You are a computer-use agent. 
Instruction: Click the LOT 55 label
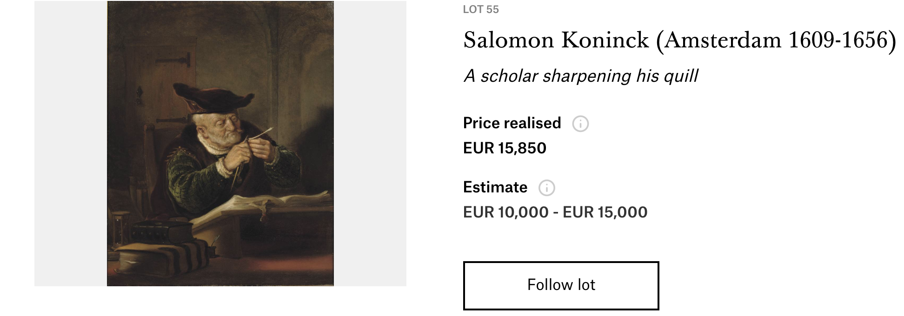pyautogui.click(x=480, y=10)
